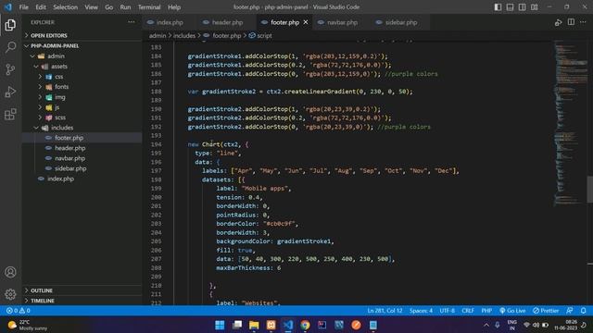Collapse the includes folder
The width and height of the screenshot is (593, 333).
pos(82,128)
